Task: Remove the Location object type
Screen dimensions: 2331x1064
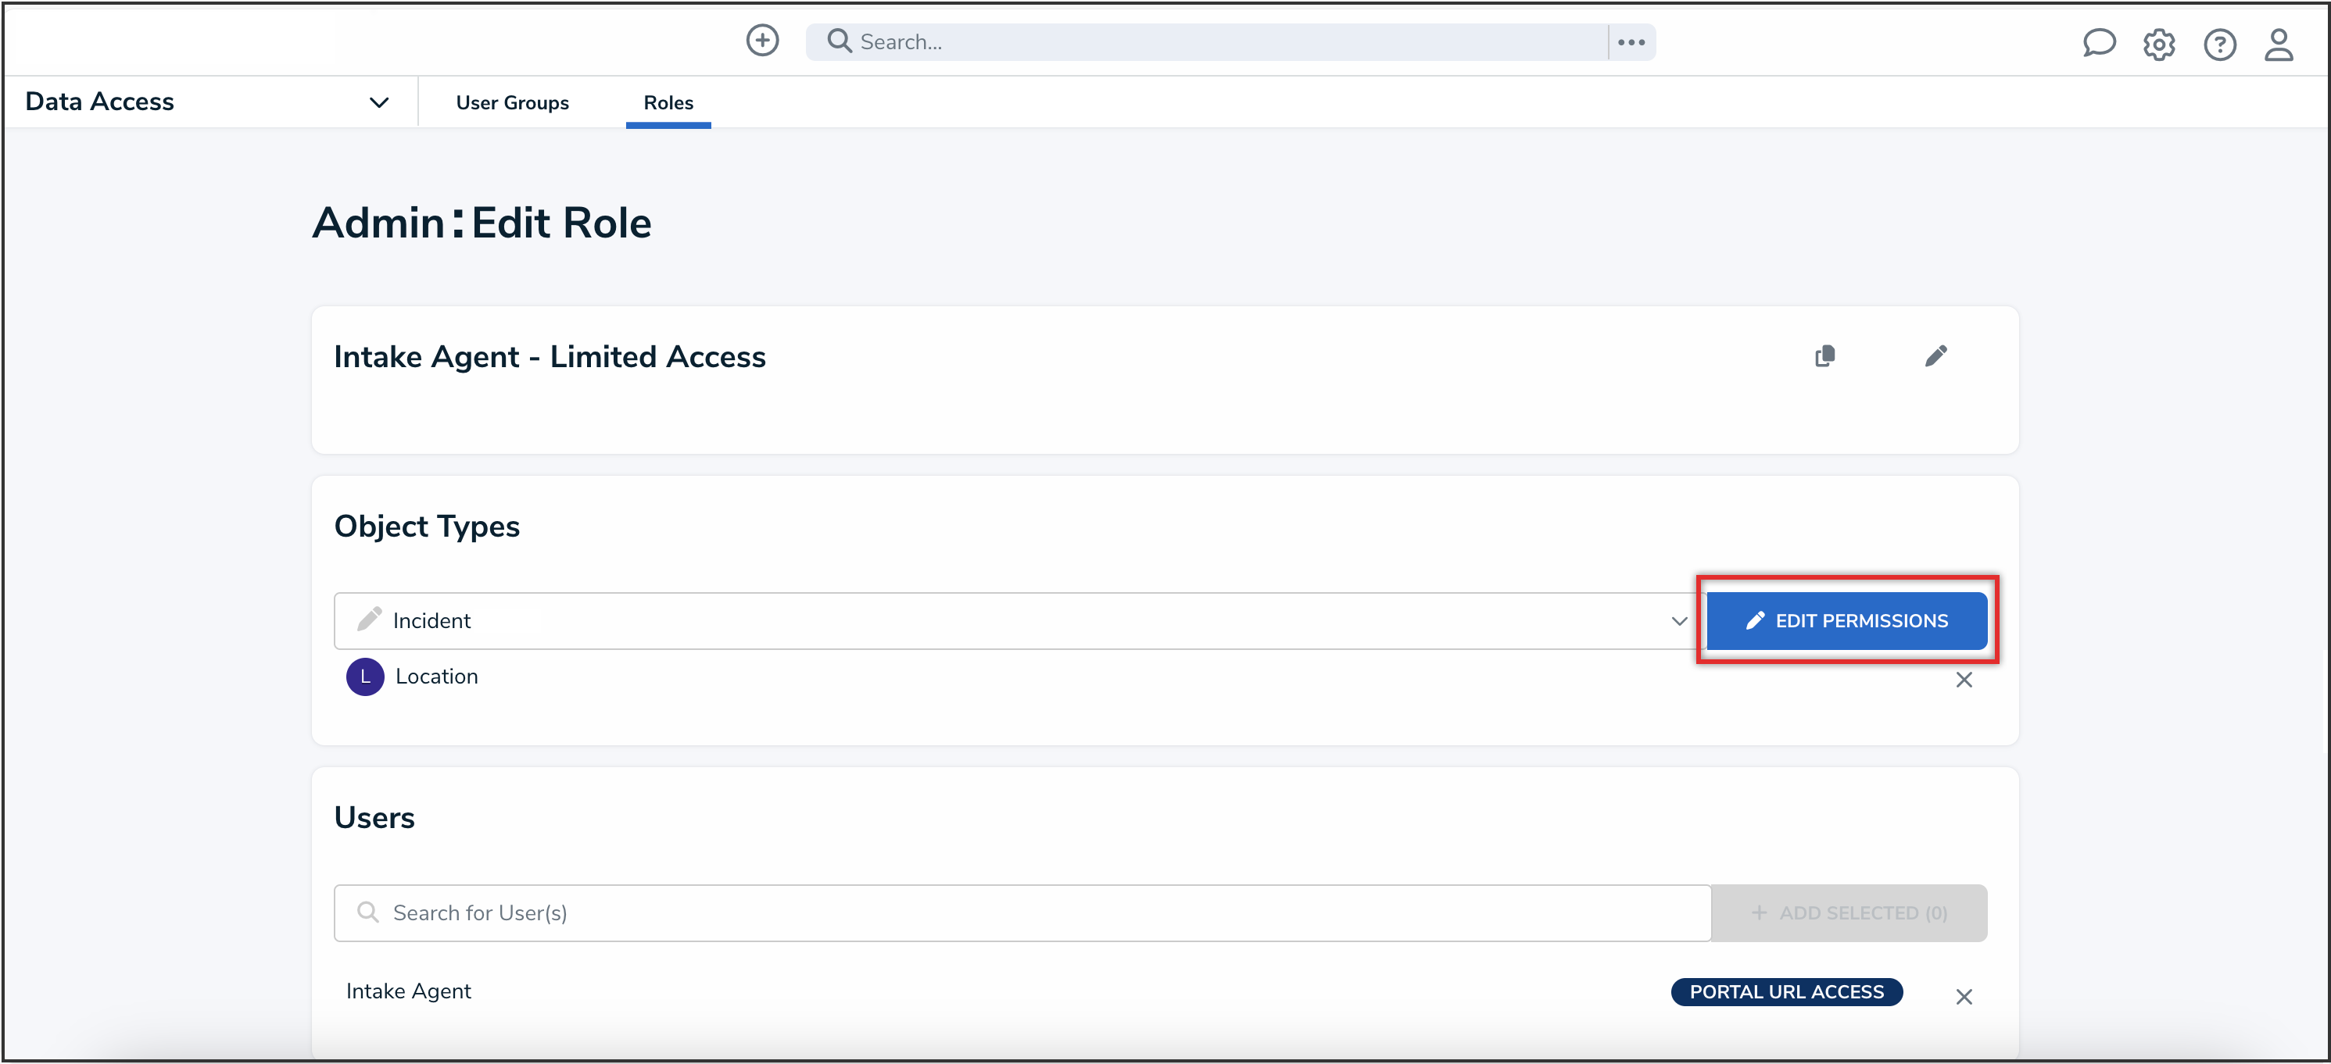Action: point(1964,680)
